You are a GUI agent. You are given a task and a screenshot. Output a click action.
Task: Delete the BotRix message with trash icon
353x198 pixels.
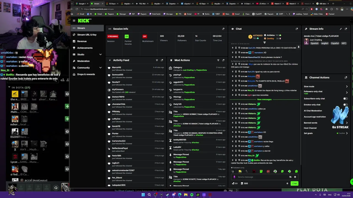click(x=232, y=160)
